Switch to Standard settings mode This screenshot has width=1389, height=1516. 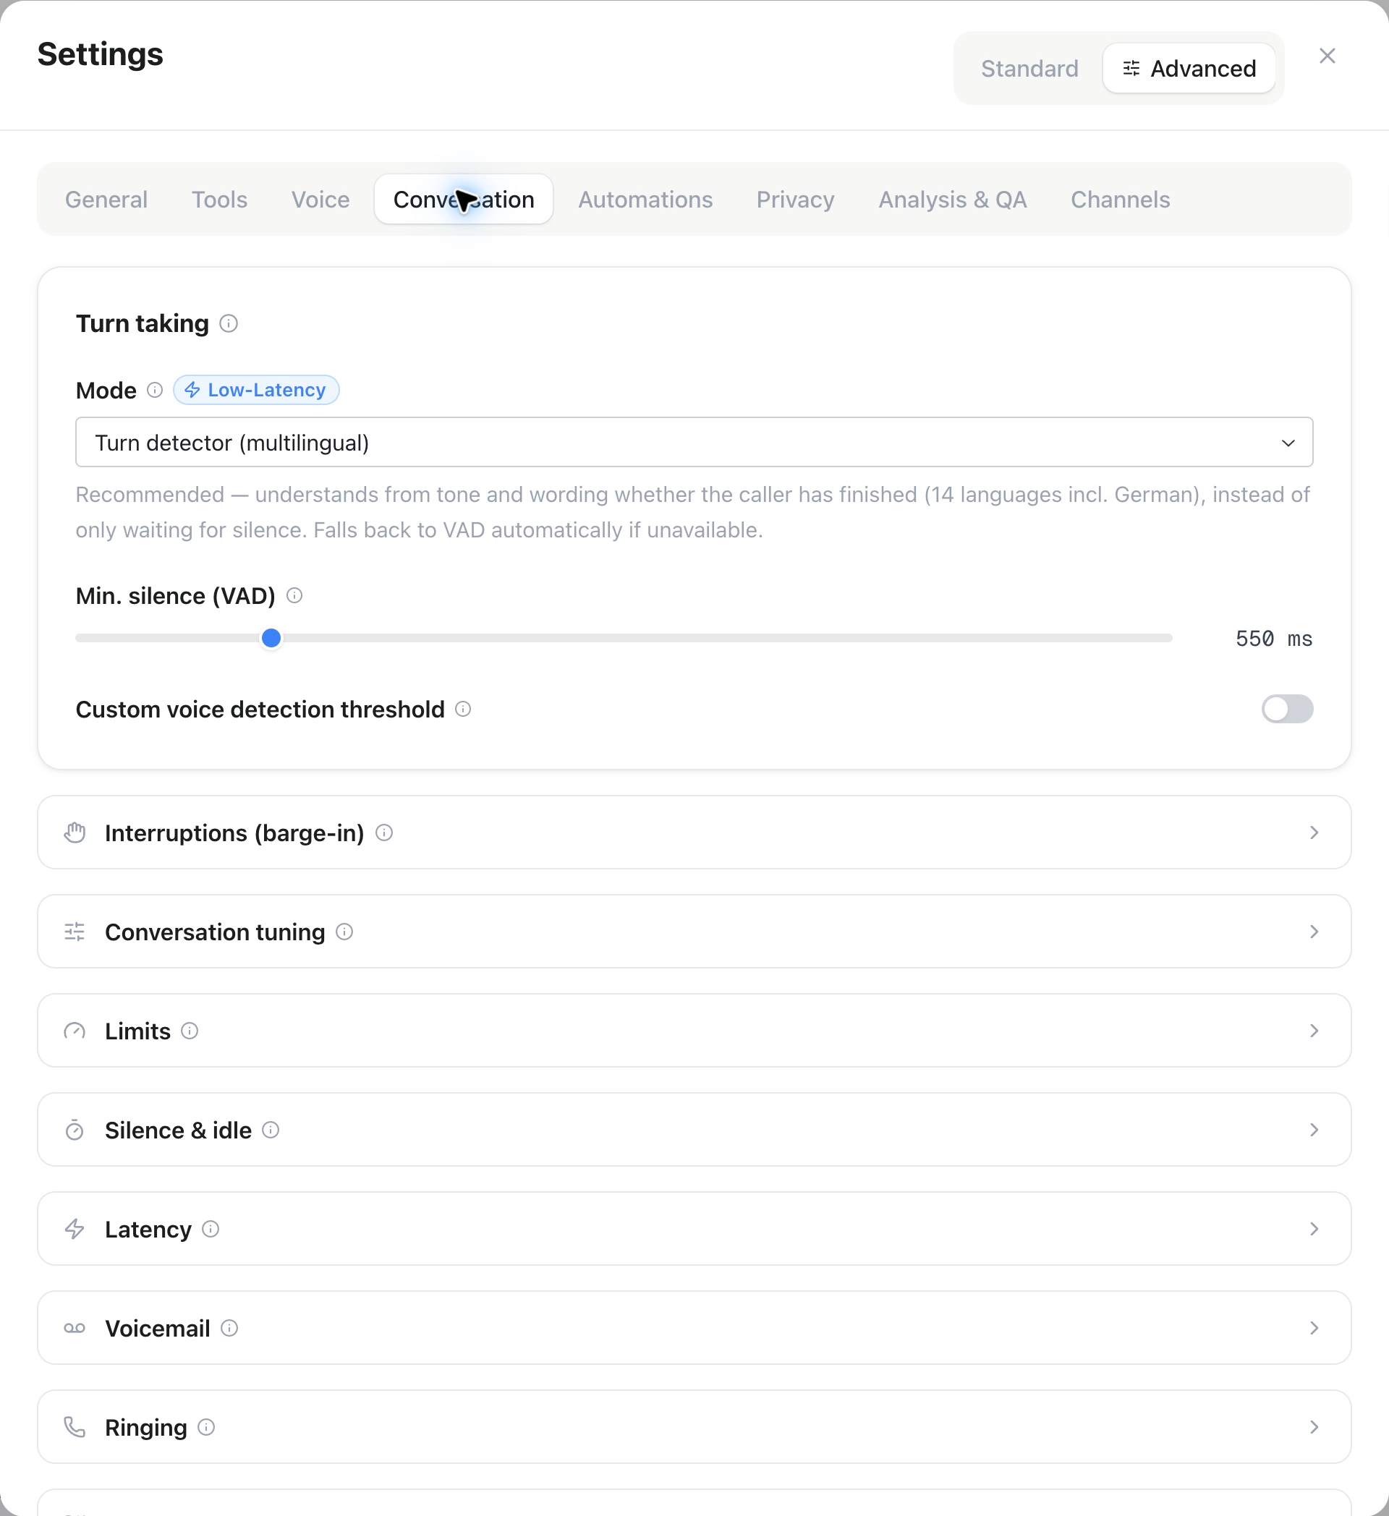pyautogui.click(x=1029, y=69)
